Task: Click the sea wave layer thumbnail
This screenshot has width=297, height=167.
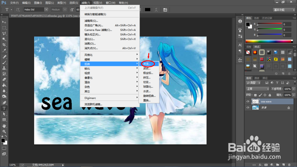Action: (255, 102)
